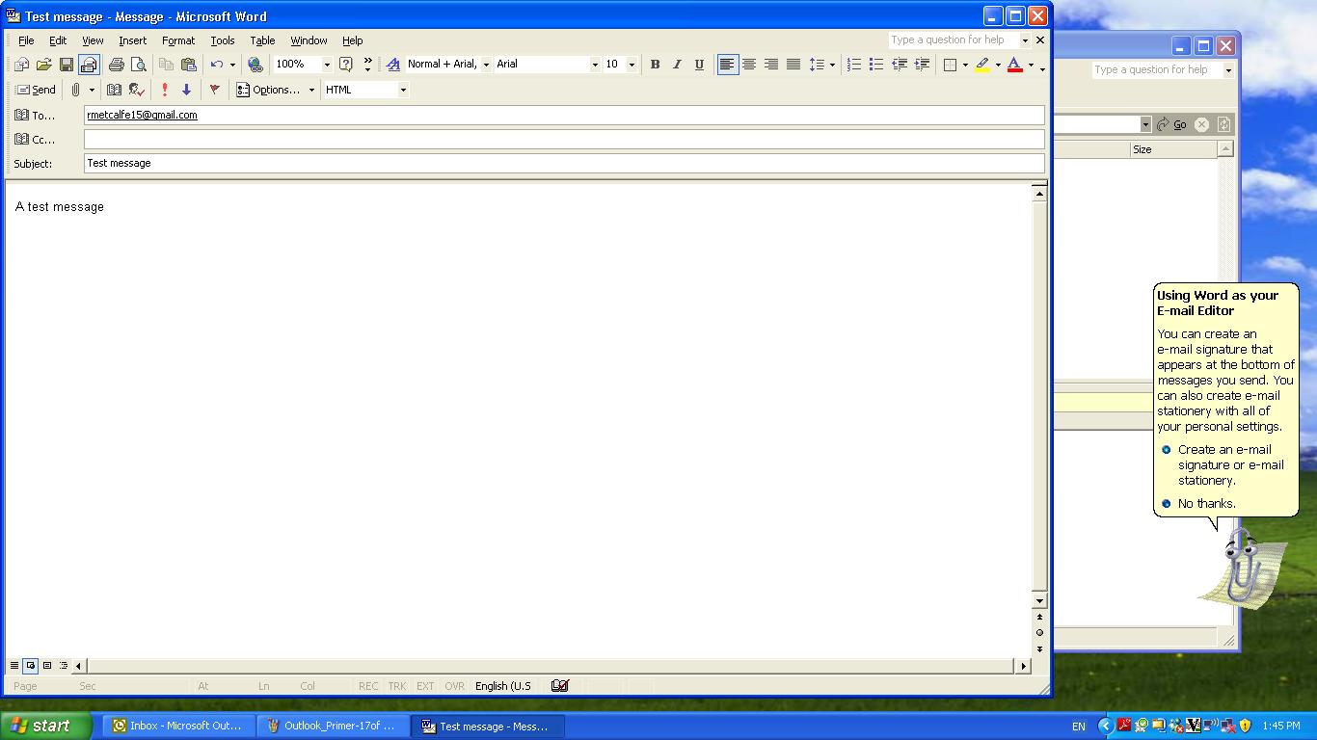Viewport: 1317px width, 740px height.
Task: Click the attach file paperclip icon
Action: pos(75,90)
